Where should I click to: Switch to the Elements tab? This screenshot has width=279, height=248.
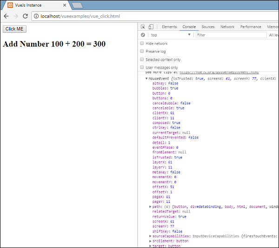tap(169, 27)
